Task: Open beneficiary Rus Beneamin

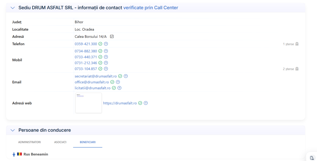Action: coord(36,154)
